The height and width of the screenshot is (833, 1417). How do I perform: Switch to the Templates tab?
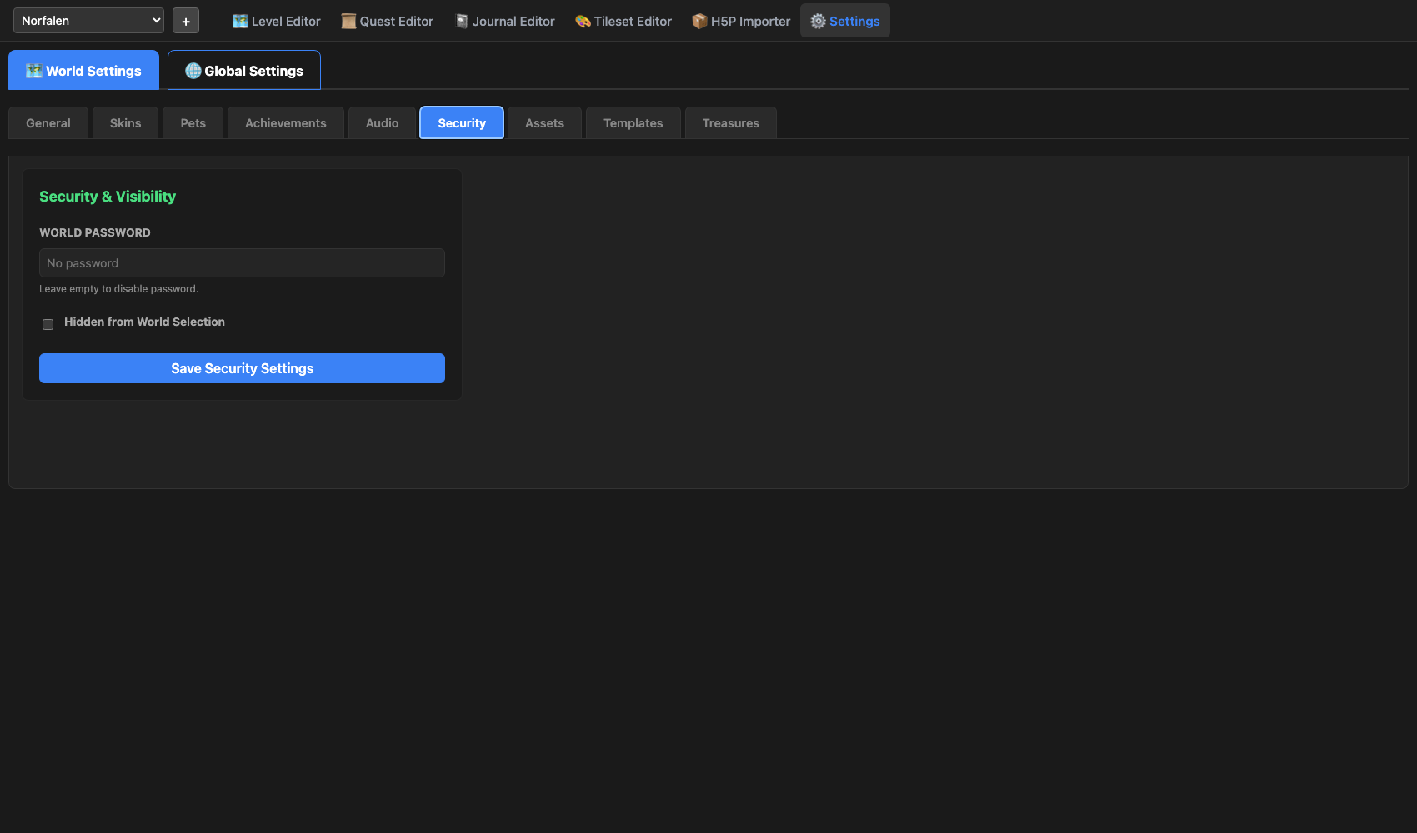[x=633, y=123]
